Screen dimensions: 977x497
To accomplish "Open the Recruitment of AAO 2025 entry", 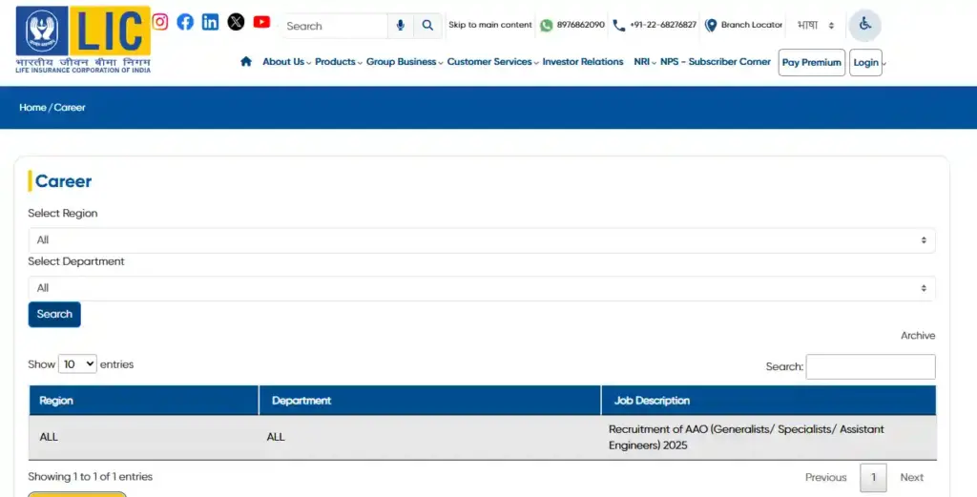I will tap(746, 437).
